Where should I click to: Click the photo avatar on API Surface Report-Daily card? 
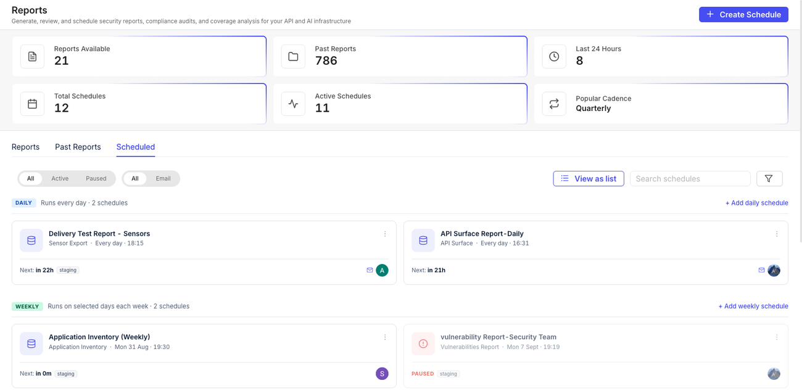774,270
